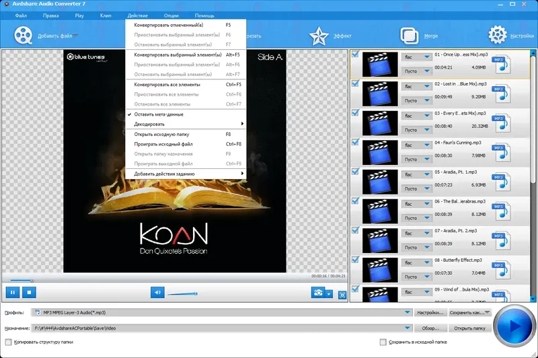Expand Пусто dropdown for 05 - Aradia, Pt. 1
Screen dimensions: 538x358
coord(427,188)
